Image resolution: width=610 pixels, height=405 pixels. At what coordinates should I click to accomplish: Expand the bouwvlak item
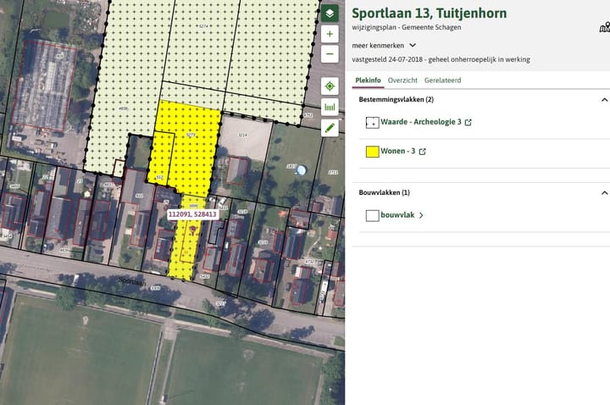click(421, 215)
